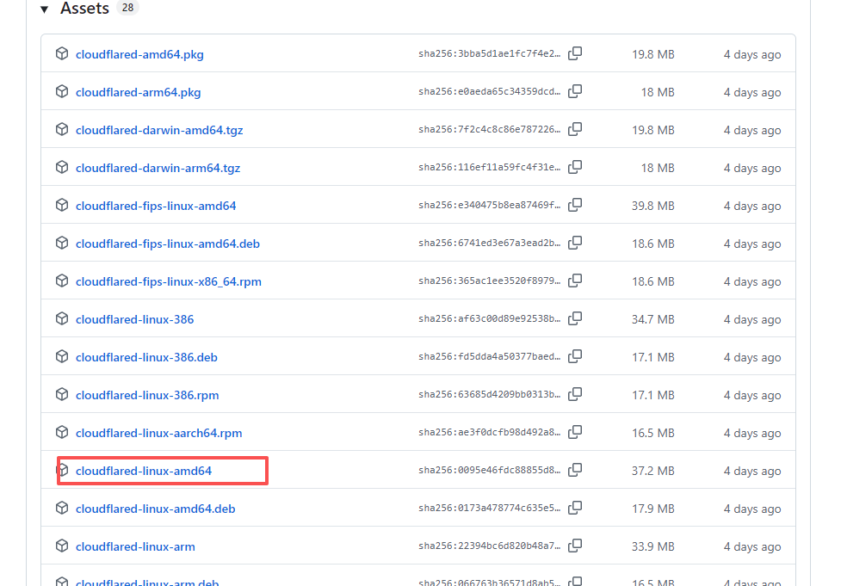Copy sha256 hash for cloudflared-darwin-amd64.tgz
Screen dimensions: 841x586
tap(575, 129)
